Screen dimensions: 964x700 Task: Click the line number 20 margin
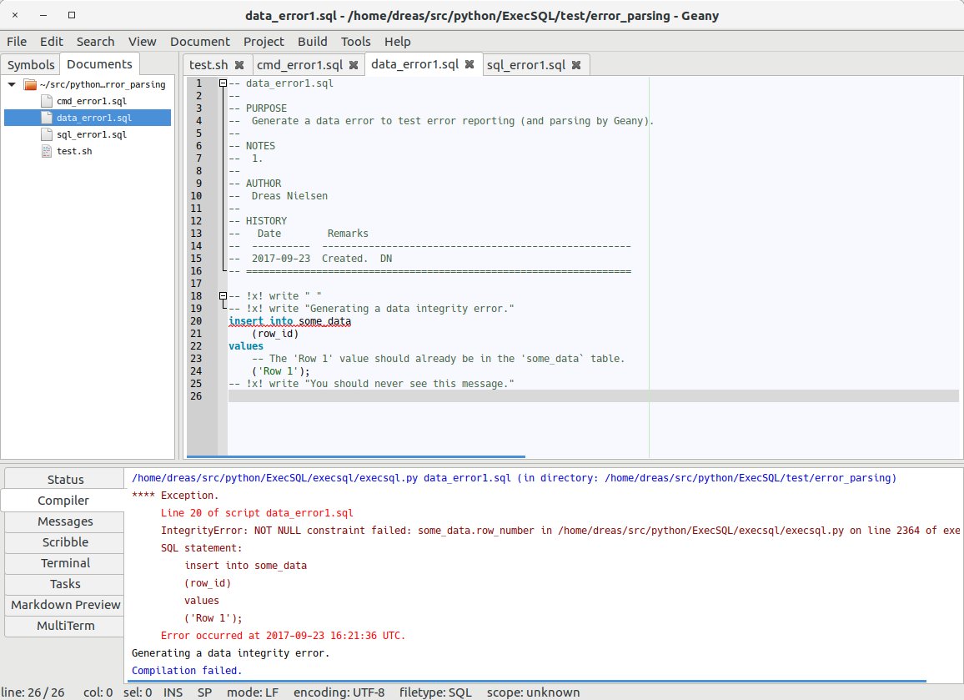pyautogui.click(x=195, y=321)
